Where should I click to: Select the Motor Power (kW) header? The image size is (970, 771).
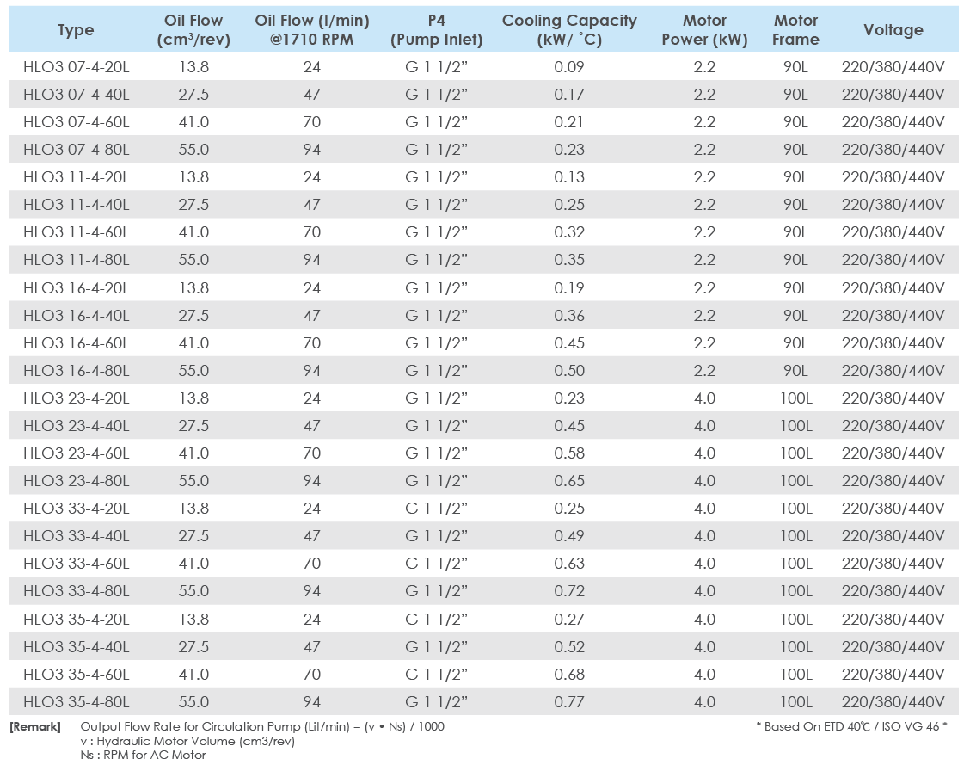[x=704, y=30]
